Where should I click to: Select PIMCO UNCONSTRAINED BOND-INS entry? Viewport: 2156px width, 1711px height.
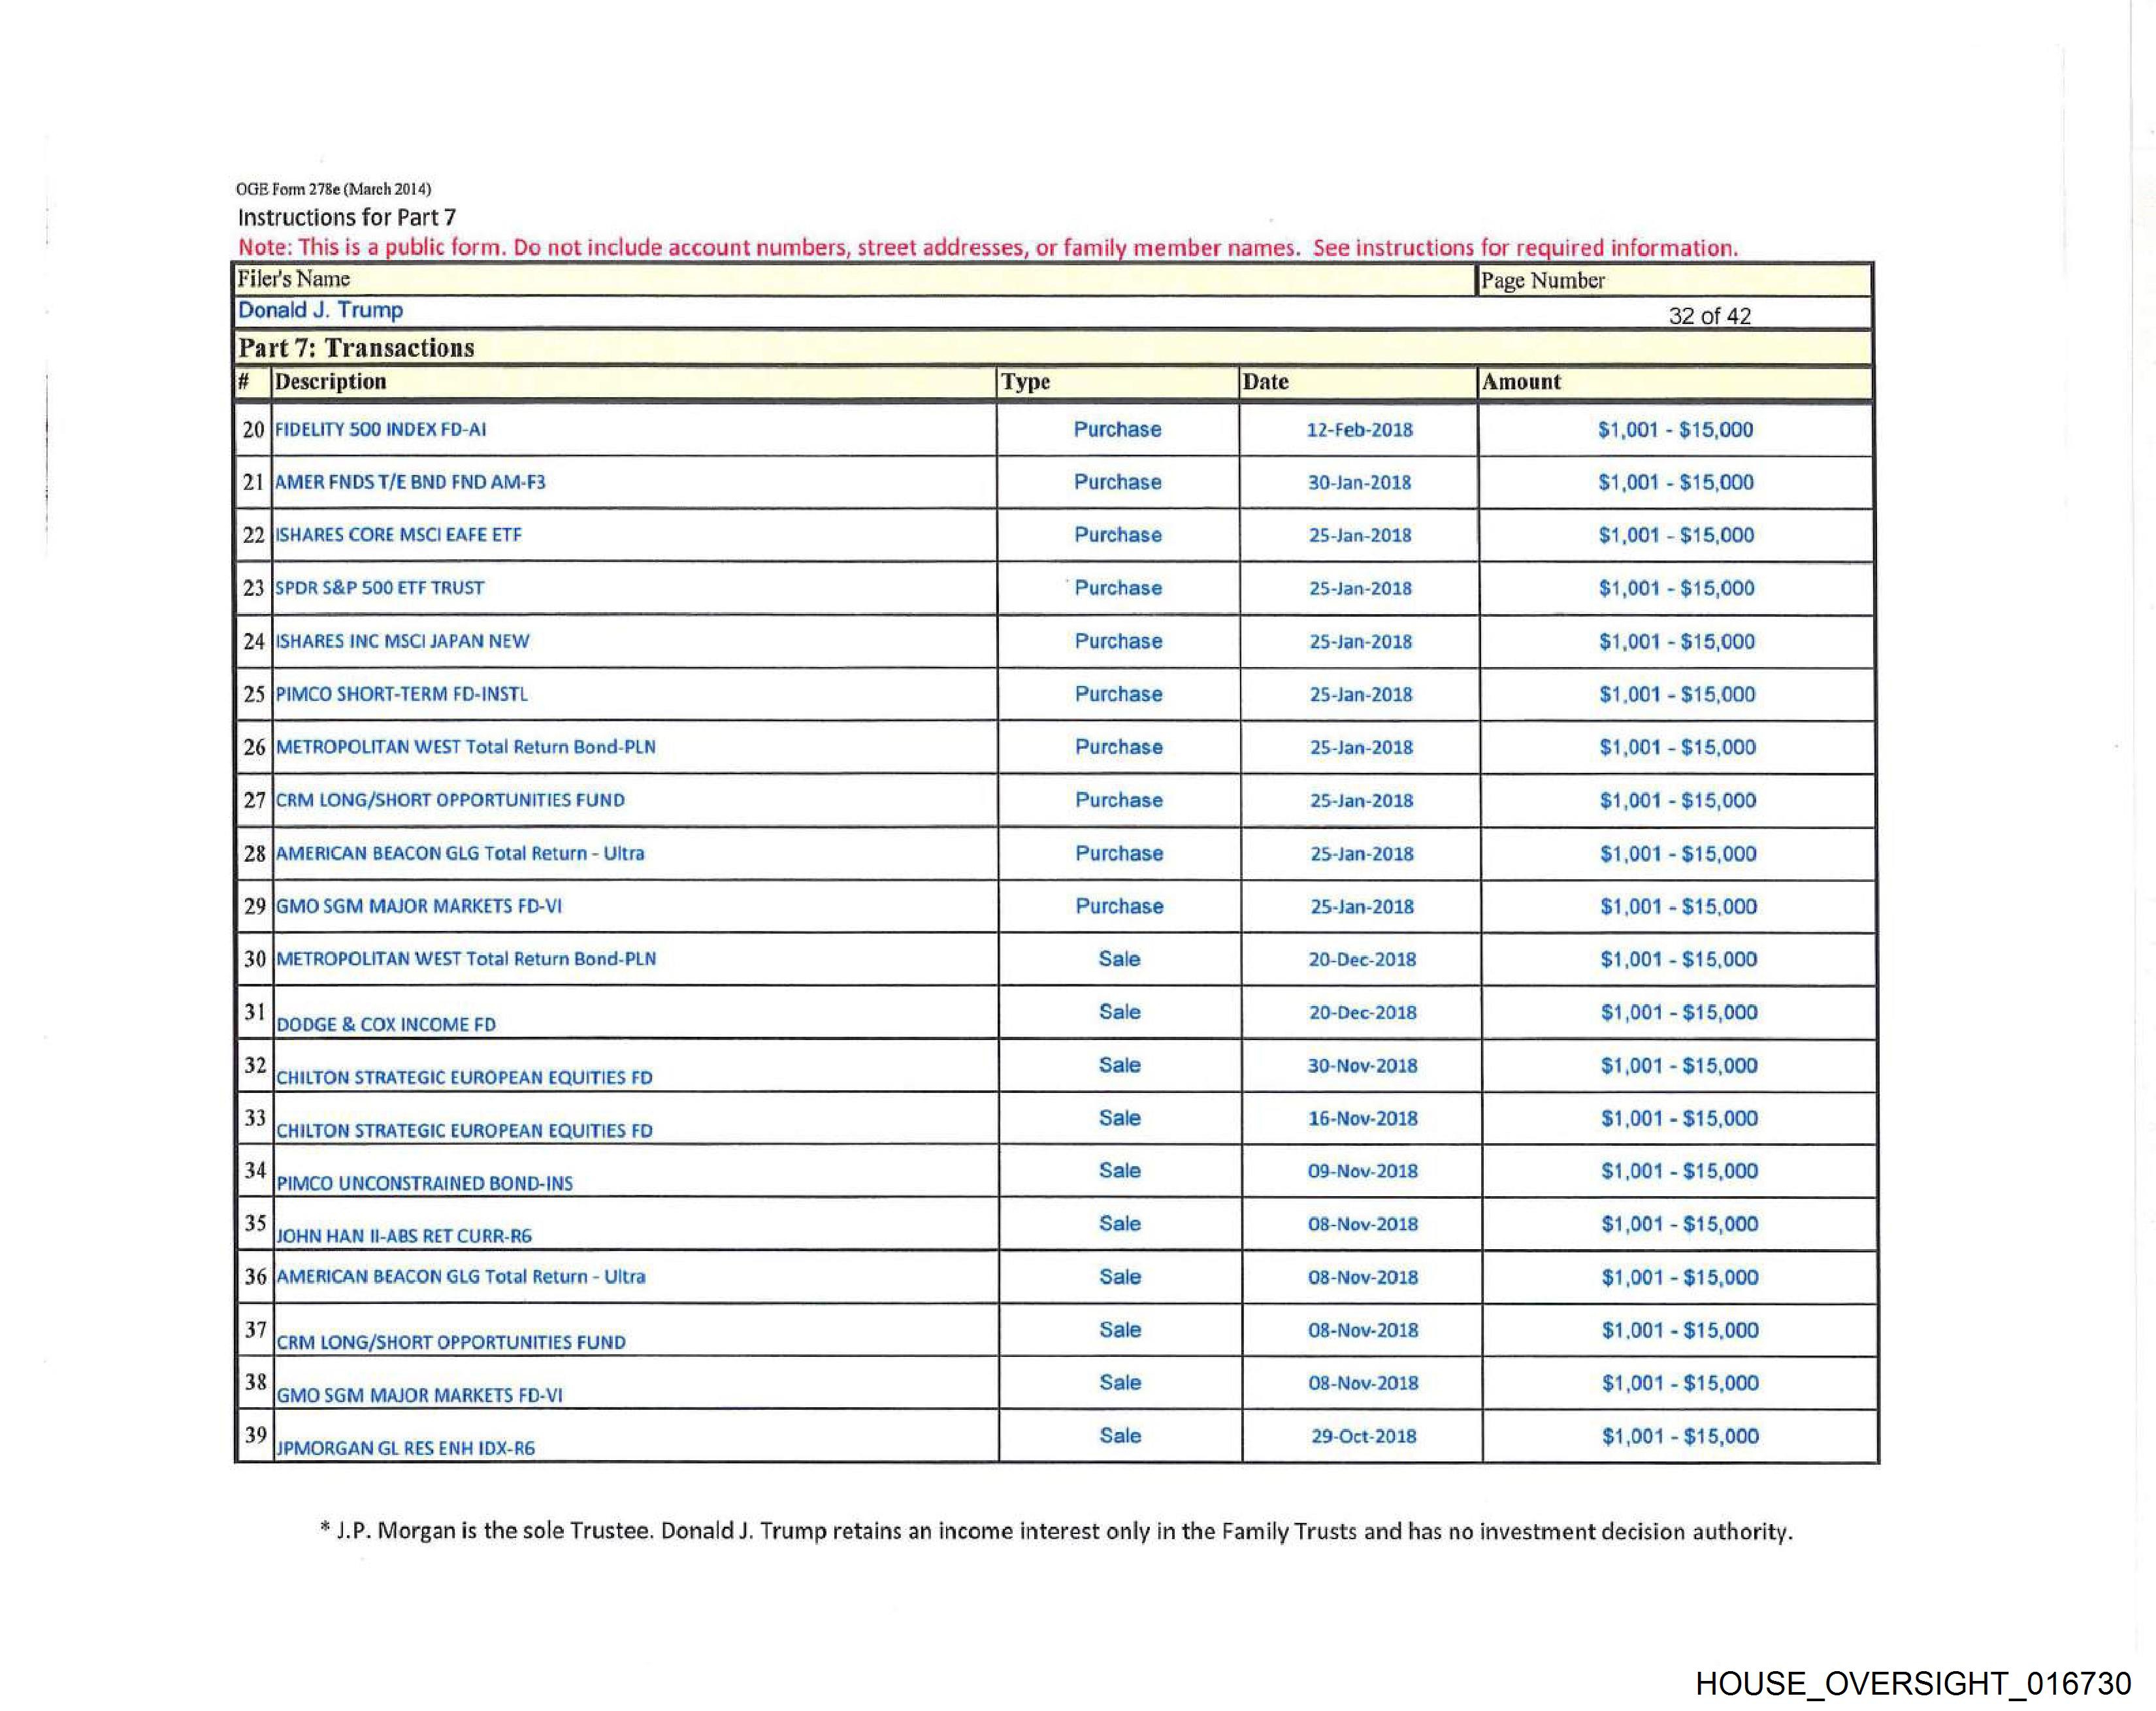click(424, 1183)
